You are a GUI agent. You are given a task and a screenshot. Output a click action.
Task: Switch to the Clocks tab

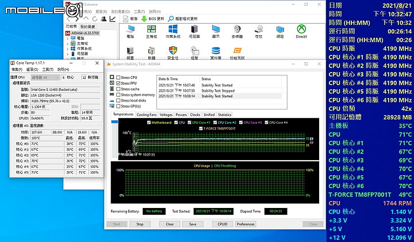point(195,115)
